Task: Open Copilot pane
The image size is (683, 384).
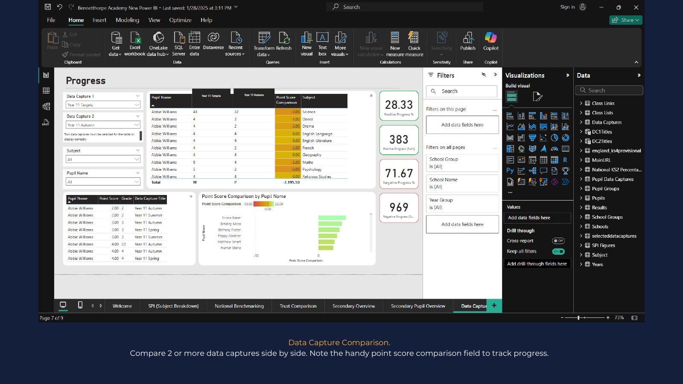Action: click(491, 41)
